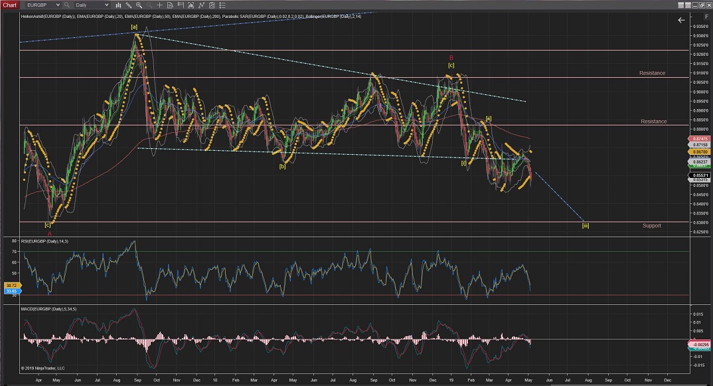Screen dimensions: 713x386
Task: Select the yellow [ii] wave label
Action: (489, 119)
